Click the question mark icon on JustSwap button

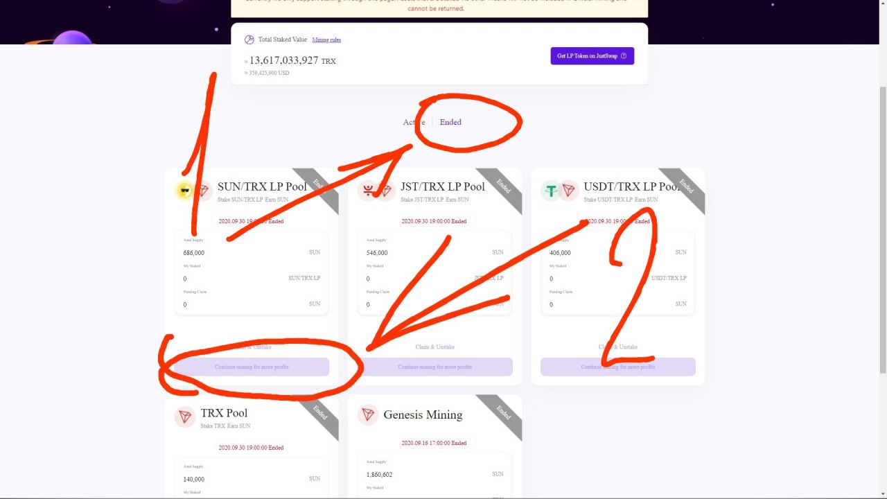624,56
